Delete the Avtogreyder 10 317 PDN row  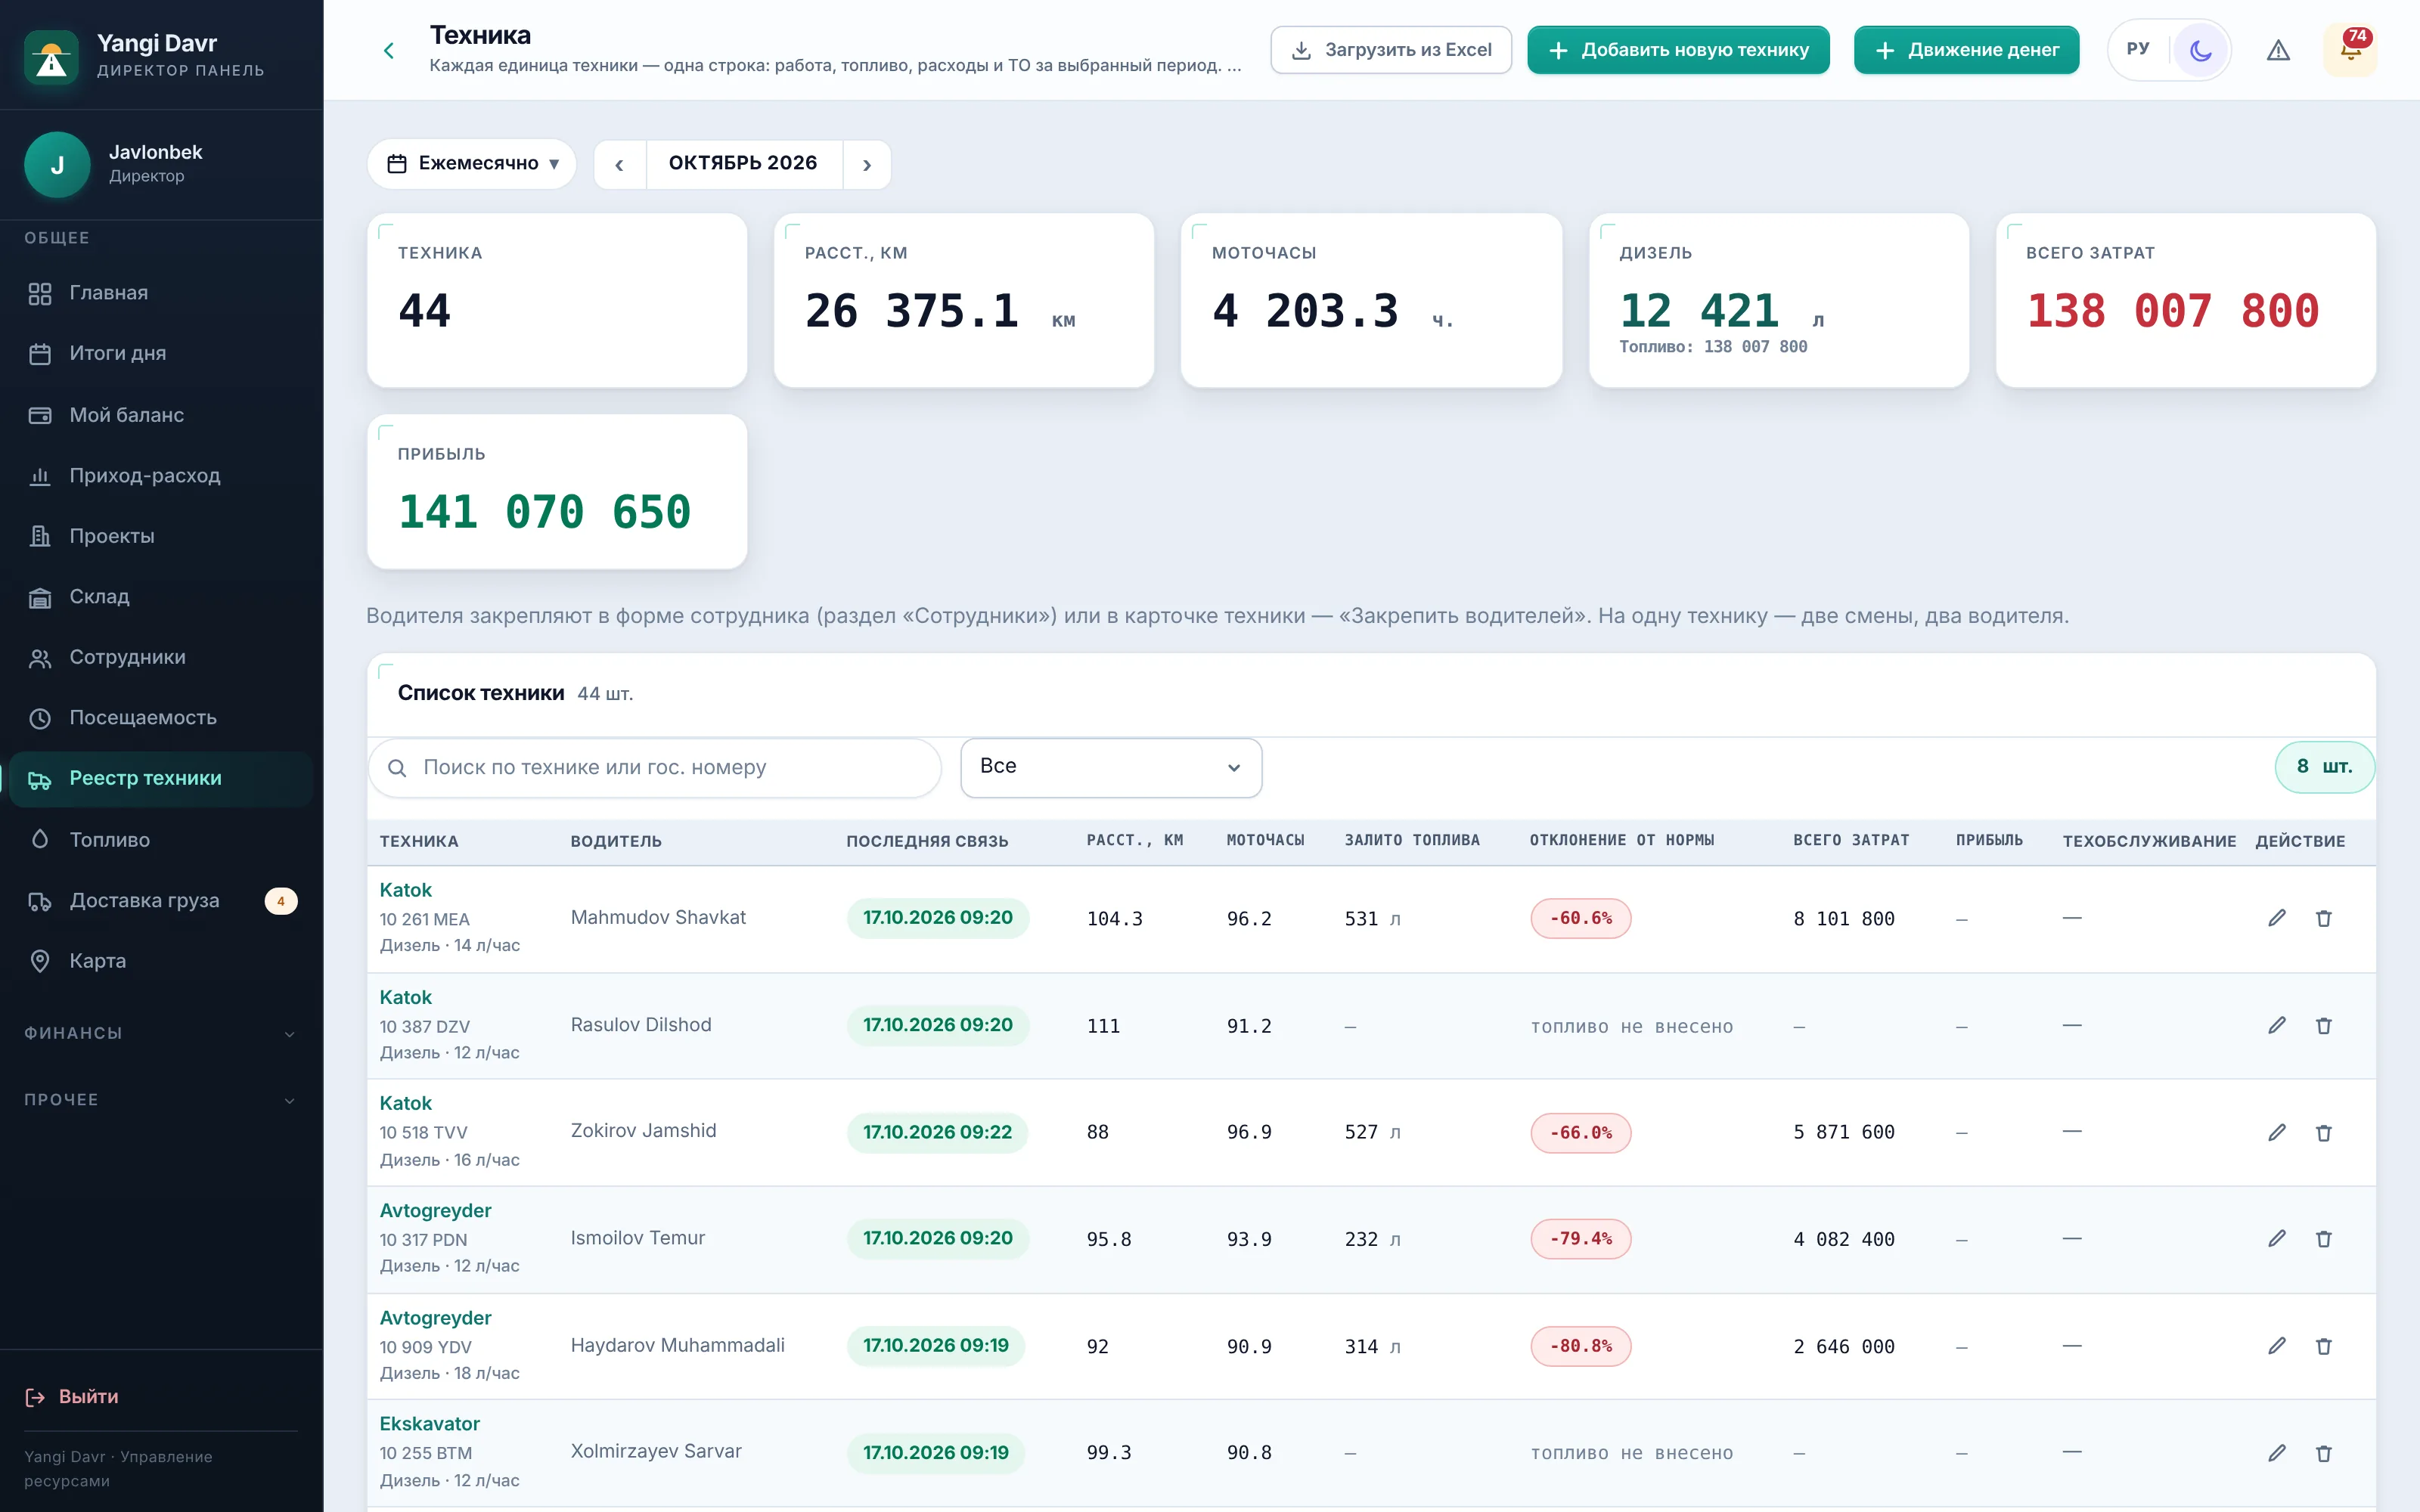point(2324,1238)
